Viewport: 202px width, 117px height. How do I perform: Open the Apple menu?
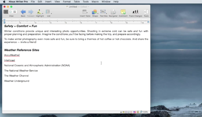pos(4,2)
